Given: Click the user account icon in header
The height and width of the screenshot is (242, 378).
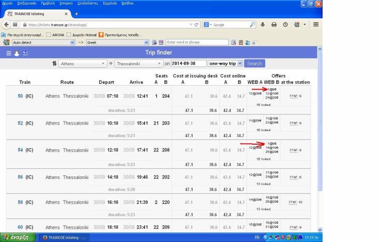Looking at the screenshot, I should (x=17, y=53).
